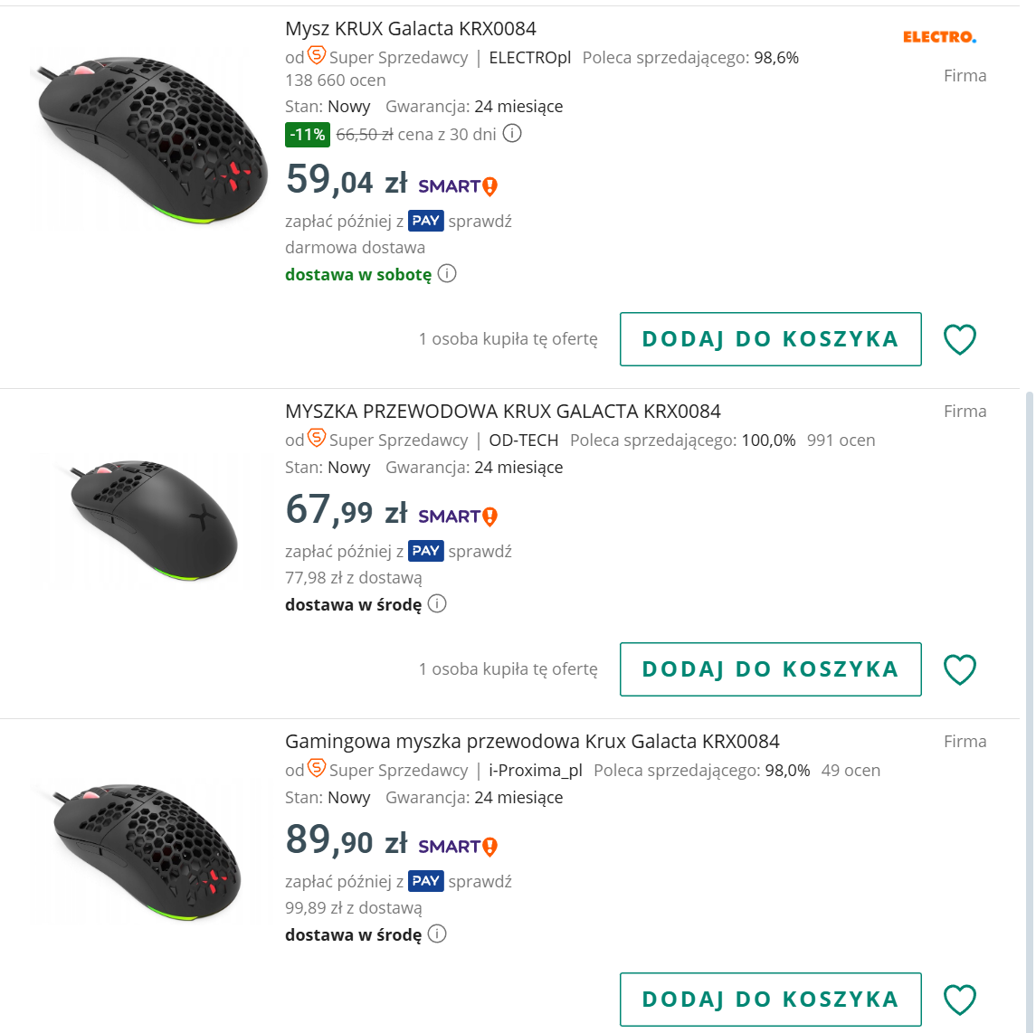Click 'sprawdź' link on 89,90 zł offer

coord(480,881)
